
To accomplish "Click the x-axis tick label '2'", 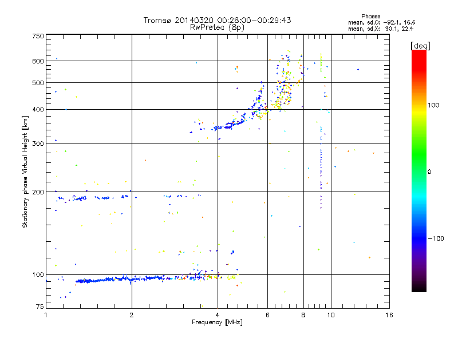I will click(x=132, y=315).
